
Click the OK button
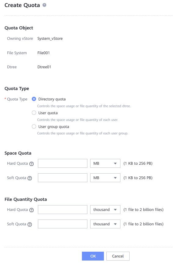[x=93, y=256]
